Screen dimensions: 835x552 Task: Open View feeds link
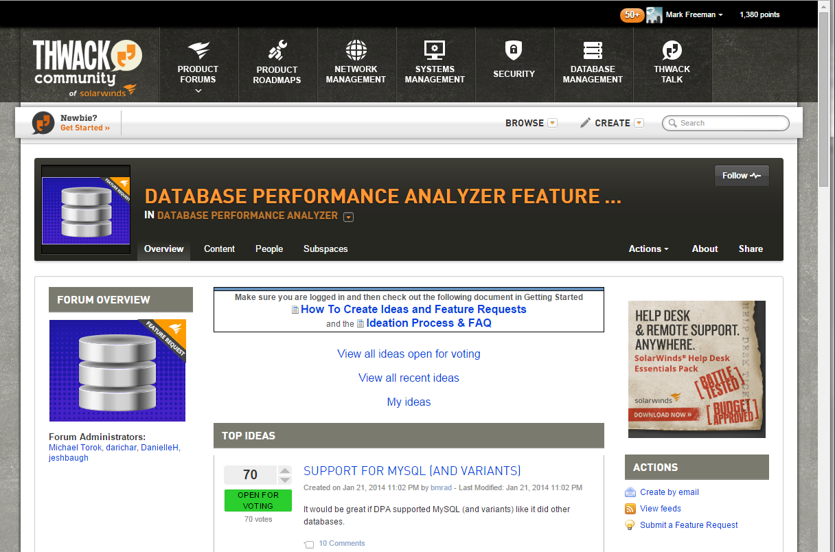click(x=661, y=508)
